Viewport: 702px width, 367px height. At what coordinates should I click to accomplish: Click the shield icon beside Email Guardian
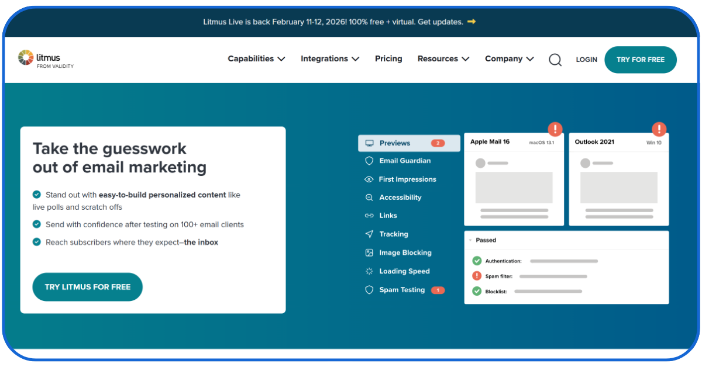pyautogui.click(x=369, y=161)
